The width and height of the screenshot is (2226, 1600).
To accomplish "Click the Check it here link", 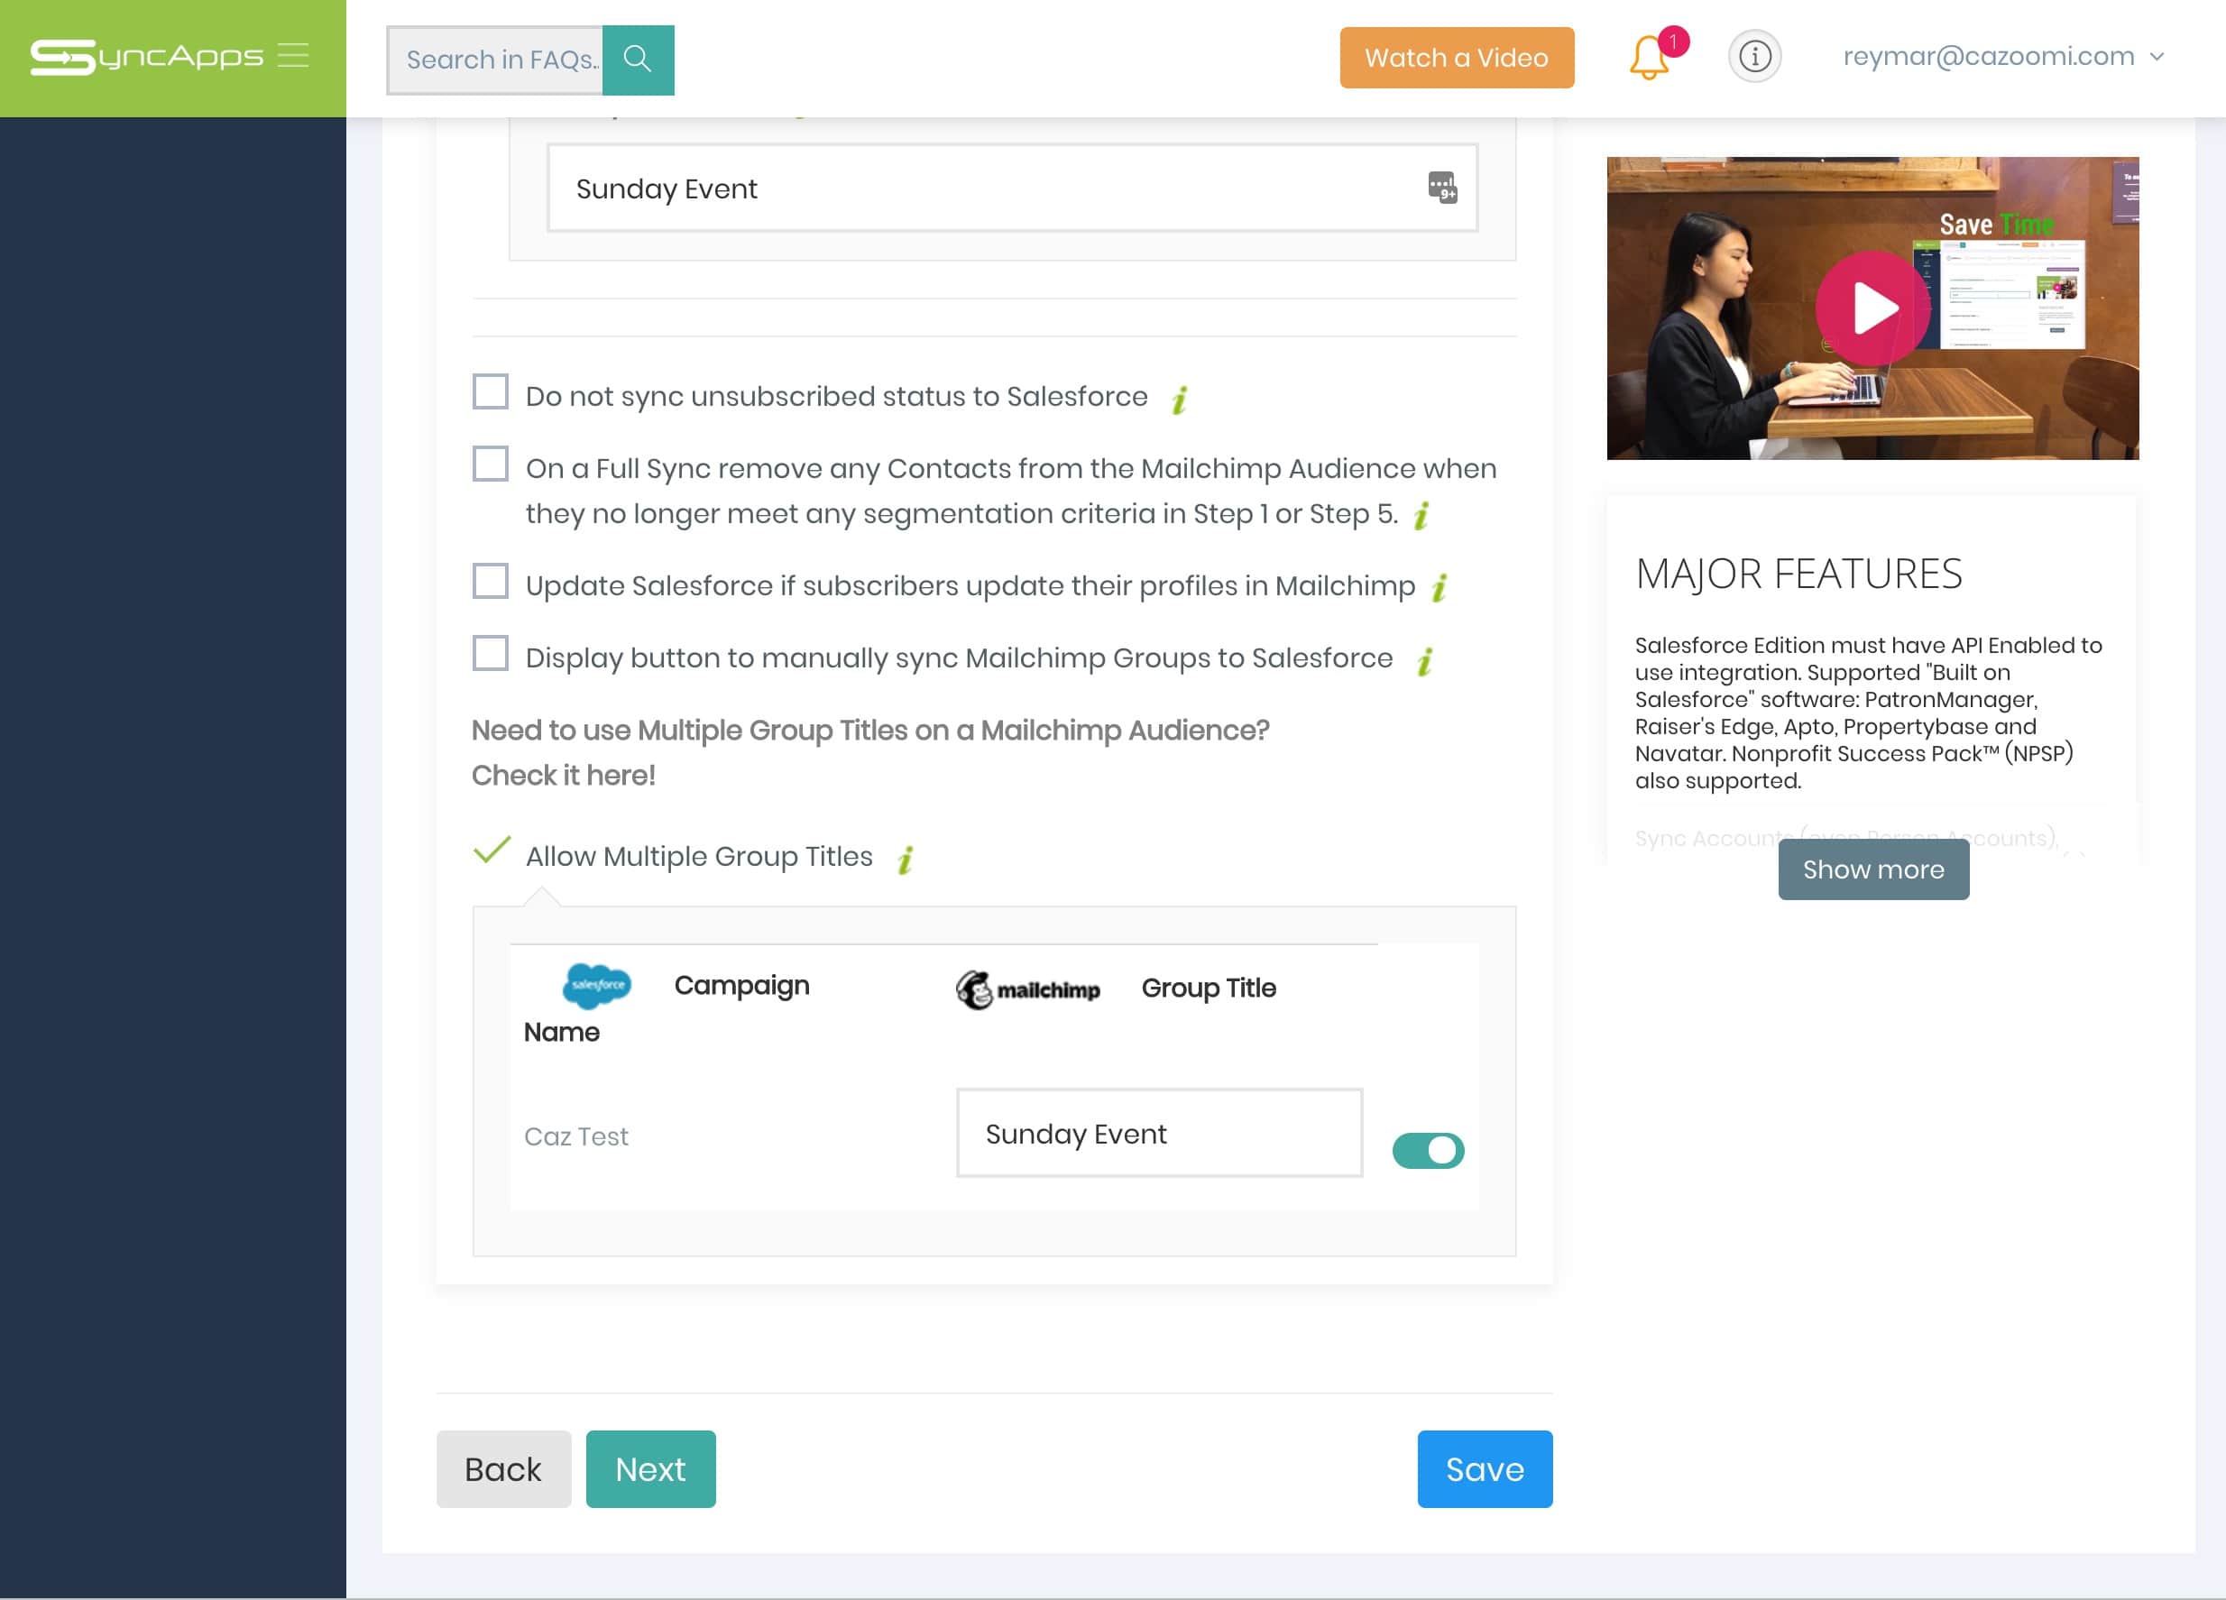I will coord(564,774).
